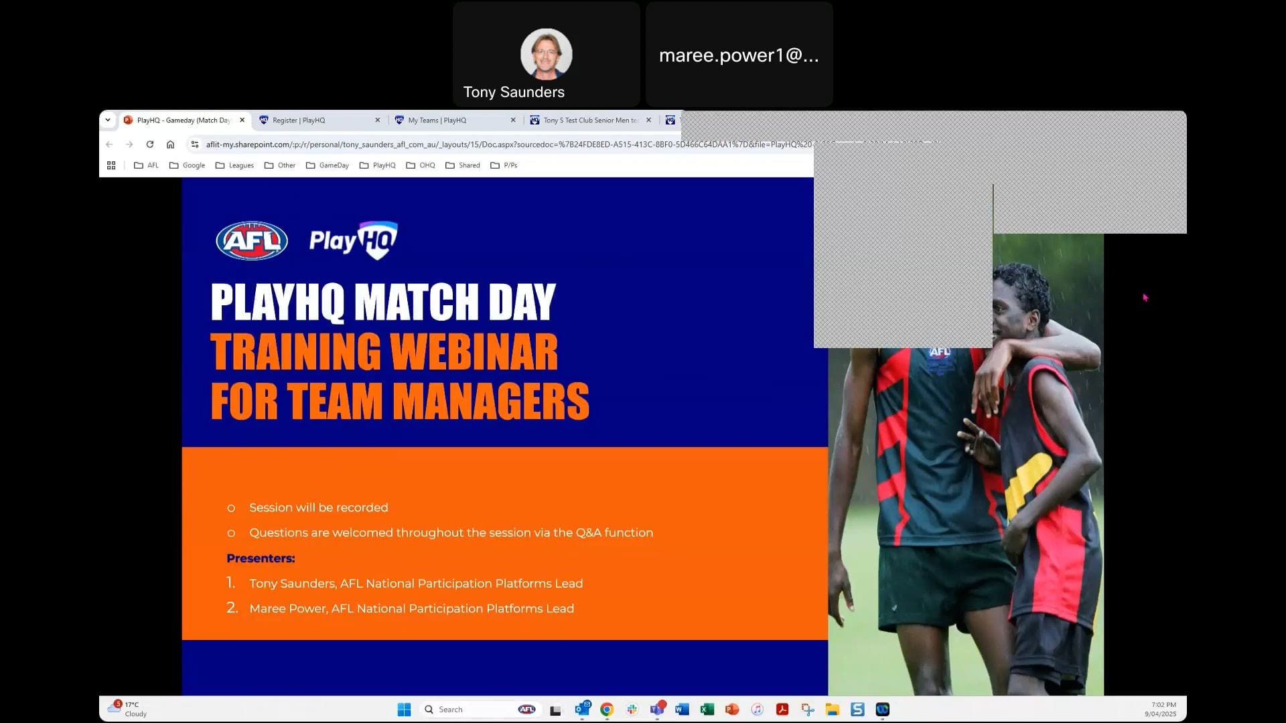Go back with browser back arrow
The height and width of the screenshot is (723, 1286).
click(x=109, y=145)
